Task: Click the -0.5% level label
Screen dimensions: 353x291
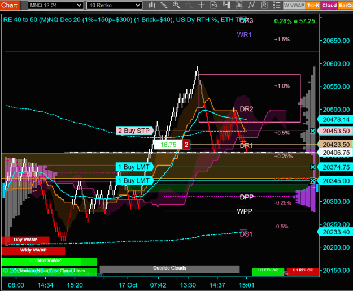Action: [281, 227]
